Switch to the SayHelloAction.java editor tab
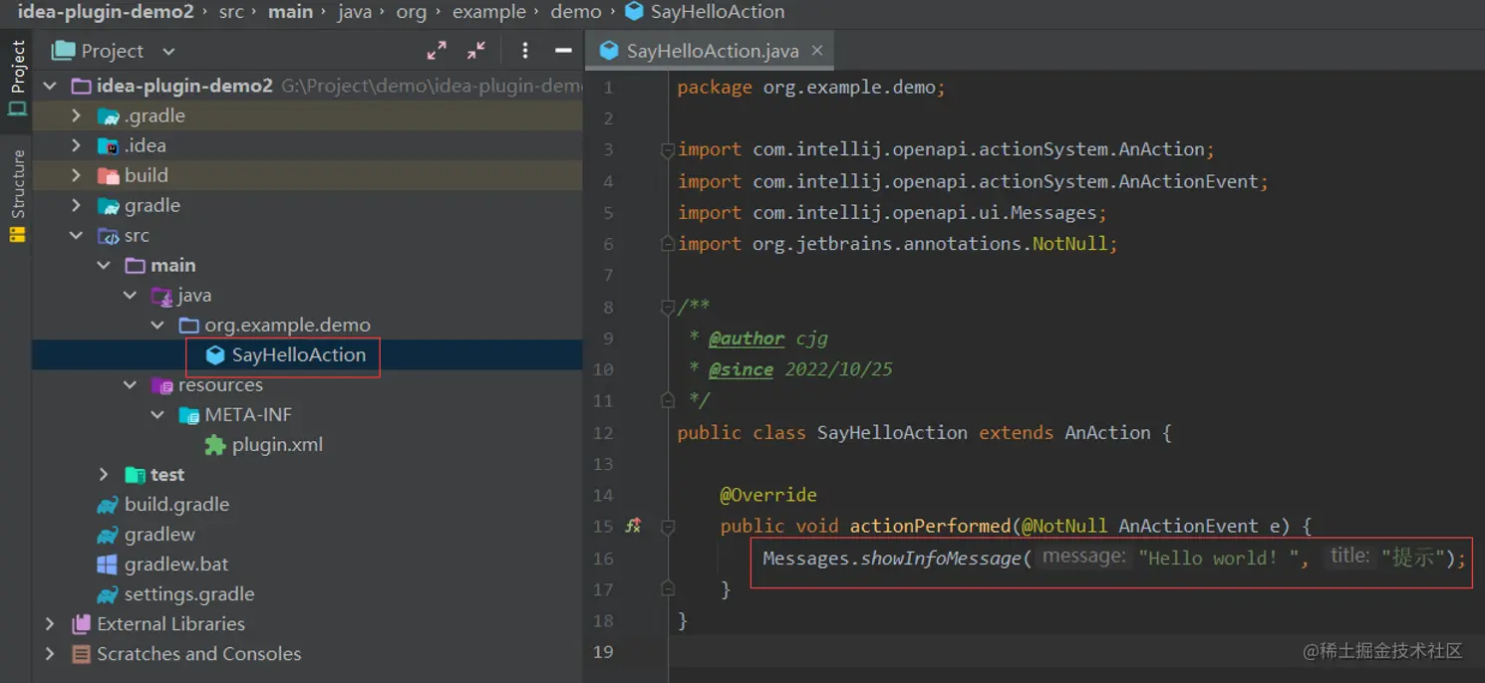This screenshot has width=1485, height=683. click(x=712, y=51)
